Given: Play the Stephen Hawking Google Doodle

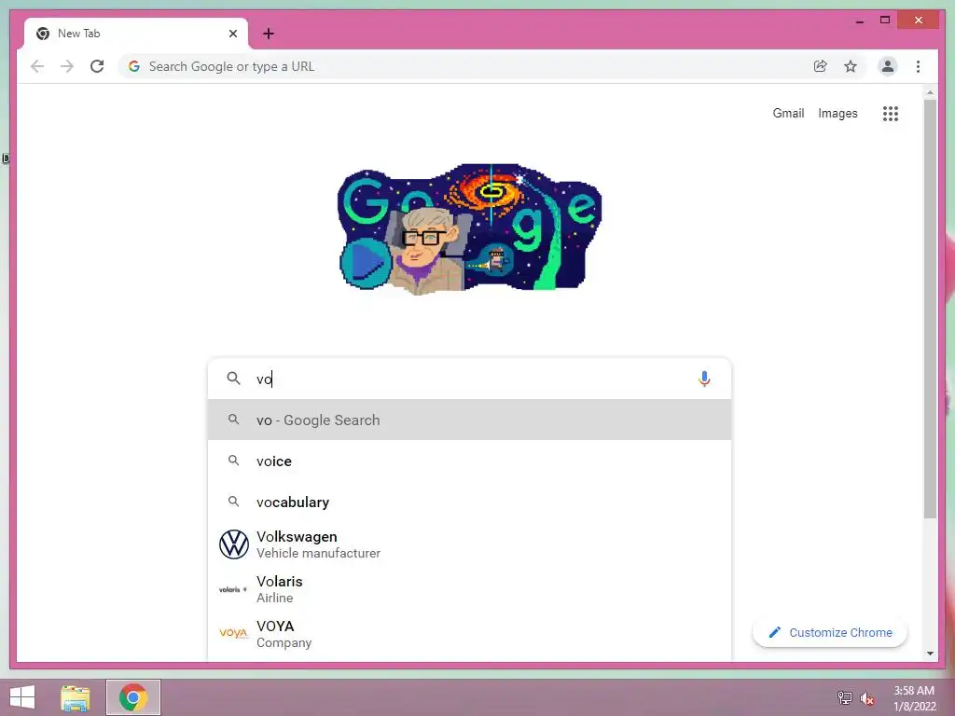Looking at the screenshot, I should click(x=366, y=263).
